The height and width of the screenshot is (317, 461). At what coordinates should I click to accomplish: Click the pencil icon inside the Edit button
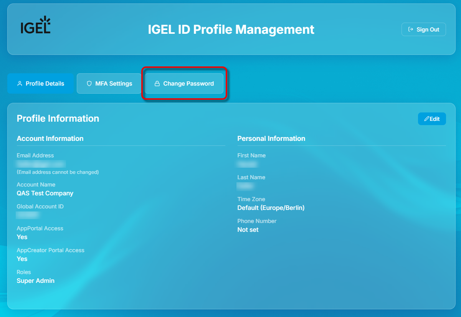(x=427, y=119)
